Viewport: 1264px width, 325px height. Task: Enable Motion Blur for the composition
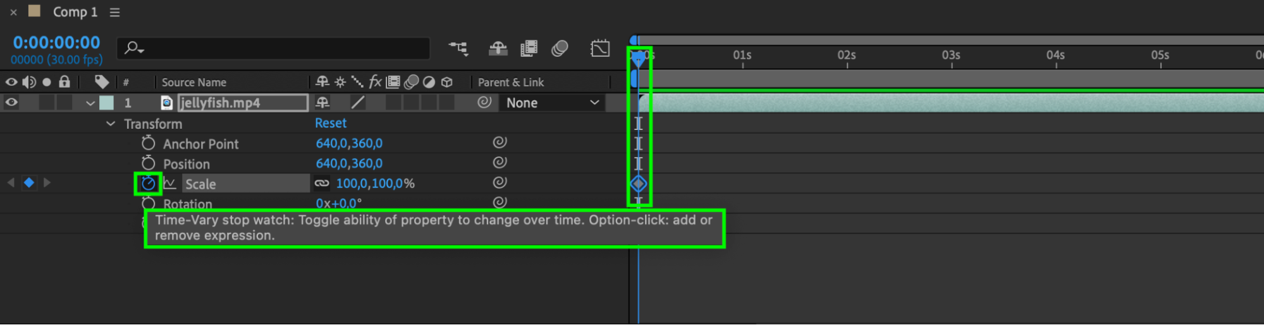tap(560, 49)
